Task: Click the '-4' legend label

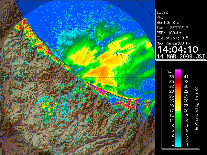Action: pos(171,145)
